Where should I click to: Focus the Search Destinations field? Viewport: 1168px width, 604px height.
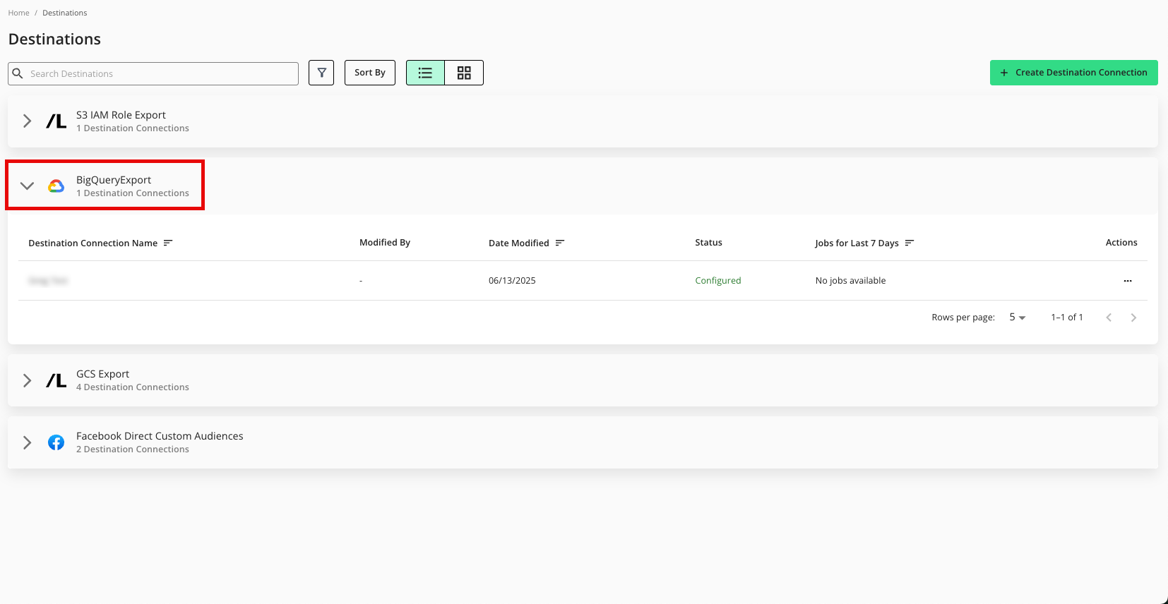click(161, 73)
